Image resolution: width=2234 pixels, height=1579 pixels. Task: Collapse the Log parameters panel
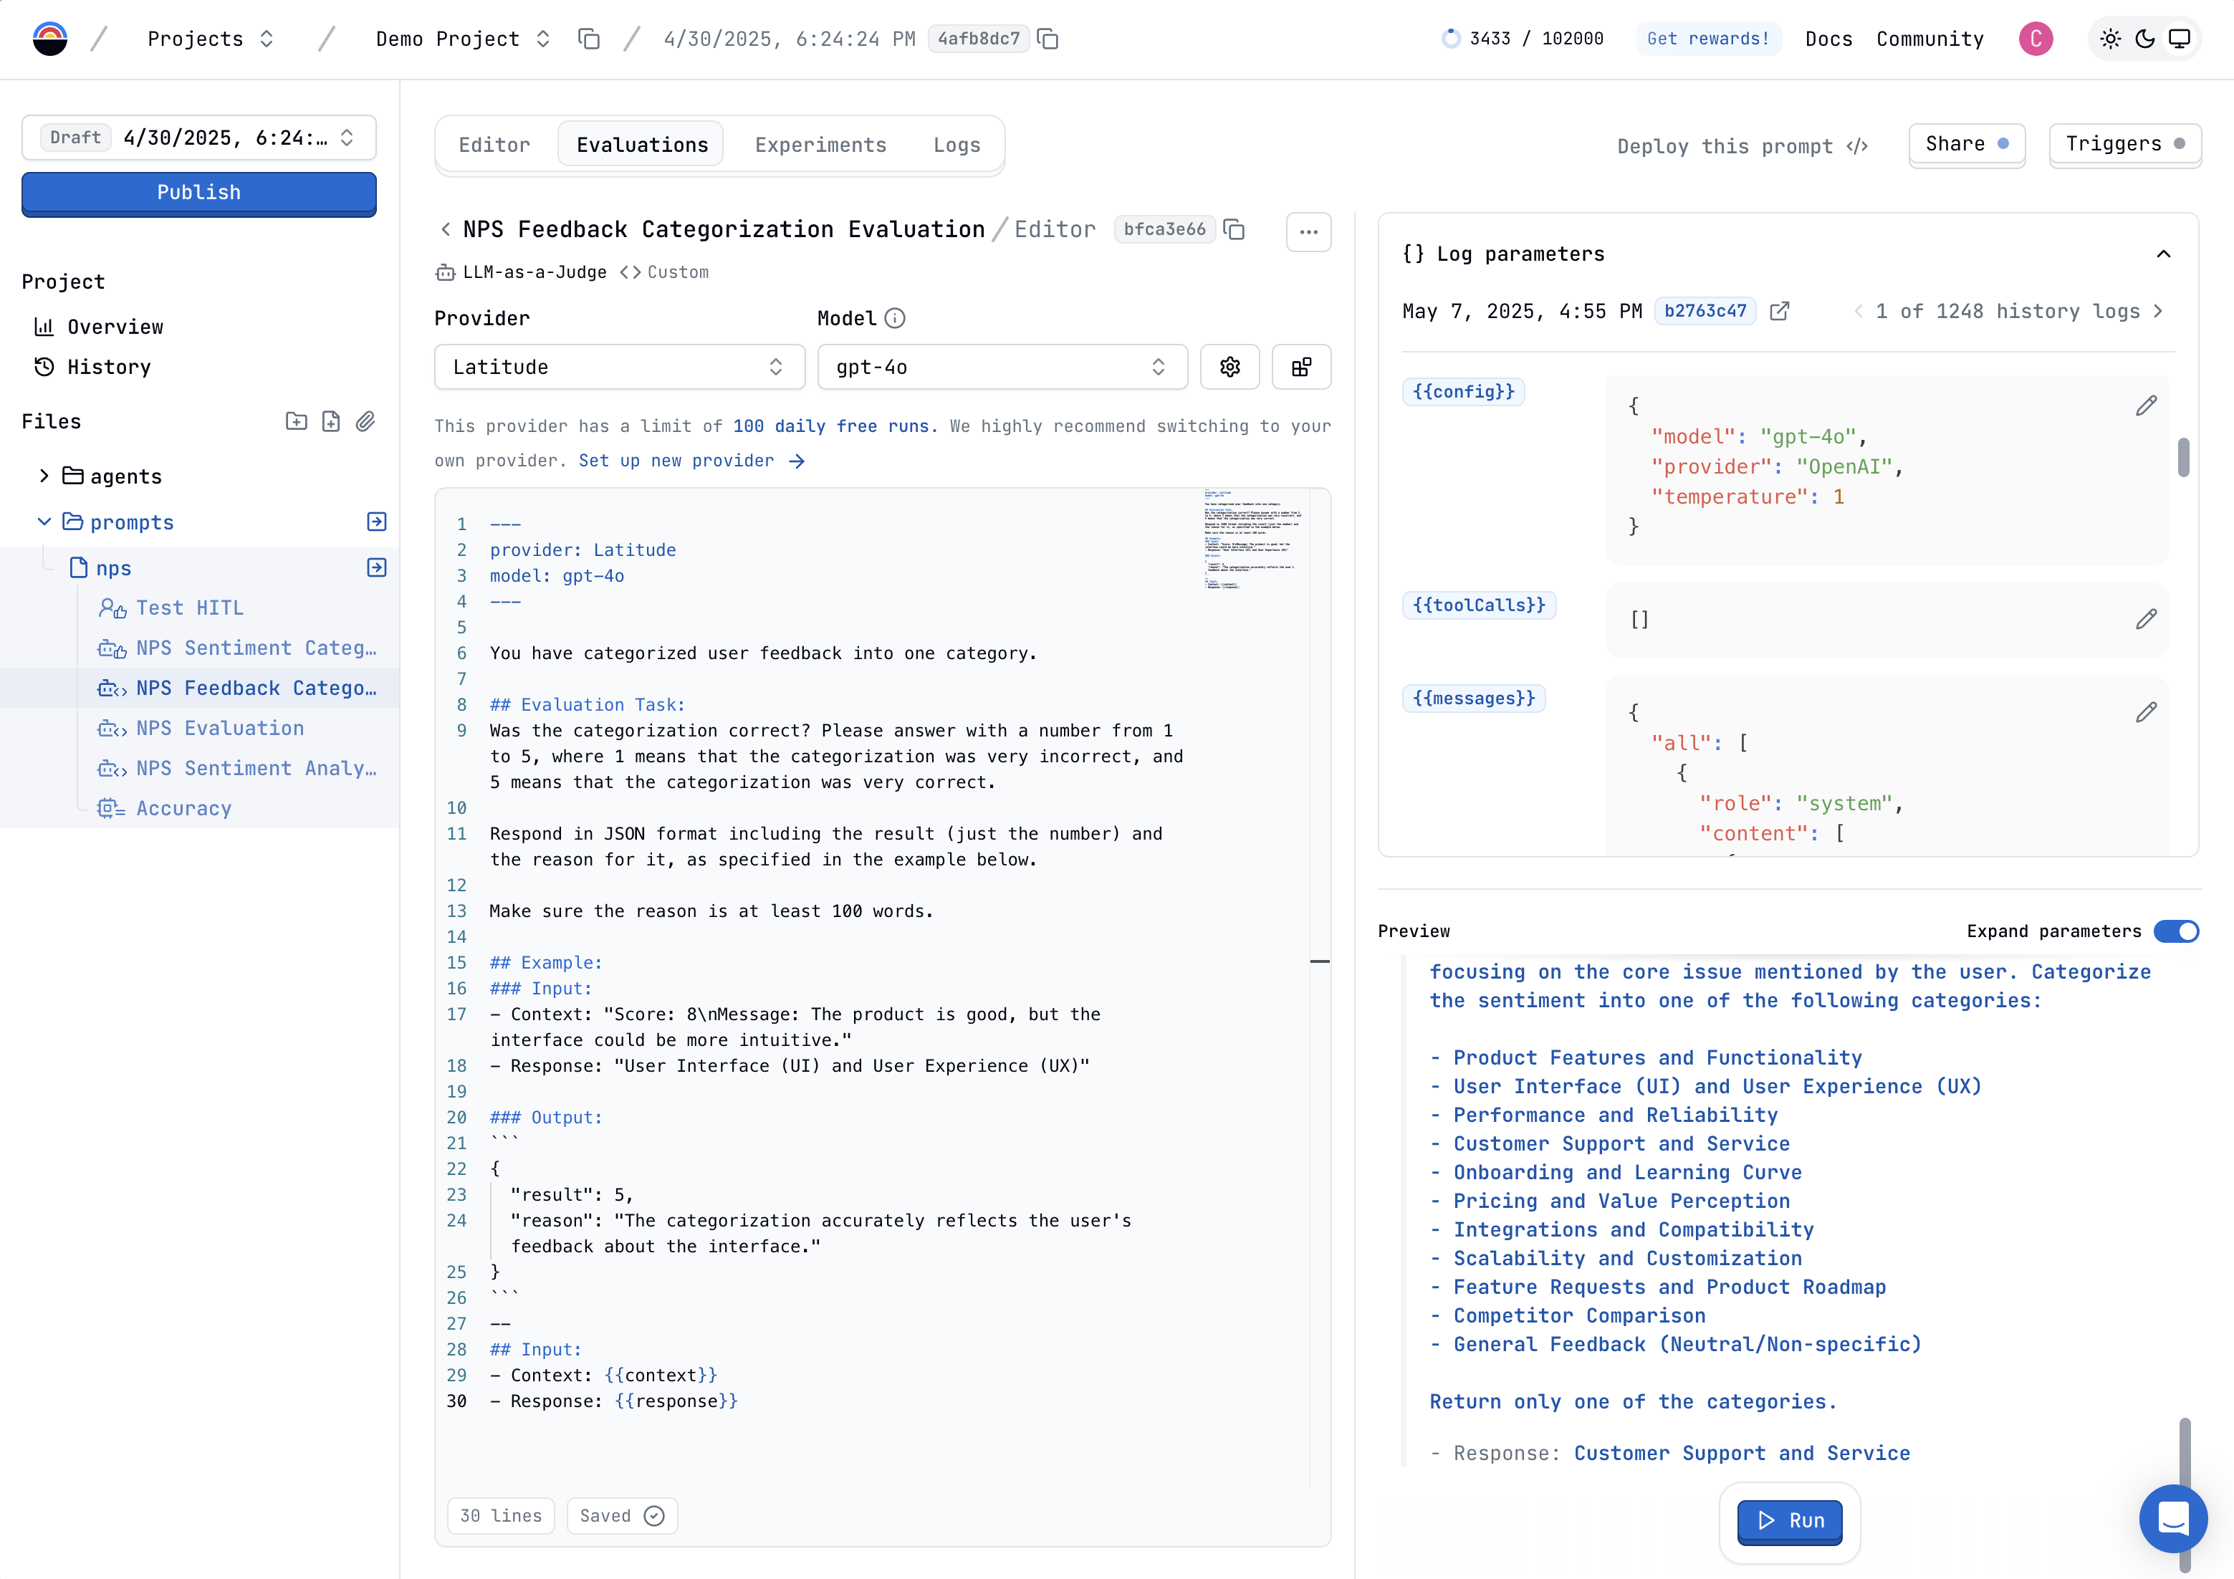2163,254
